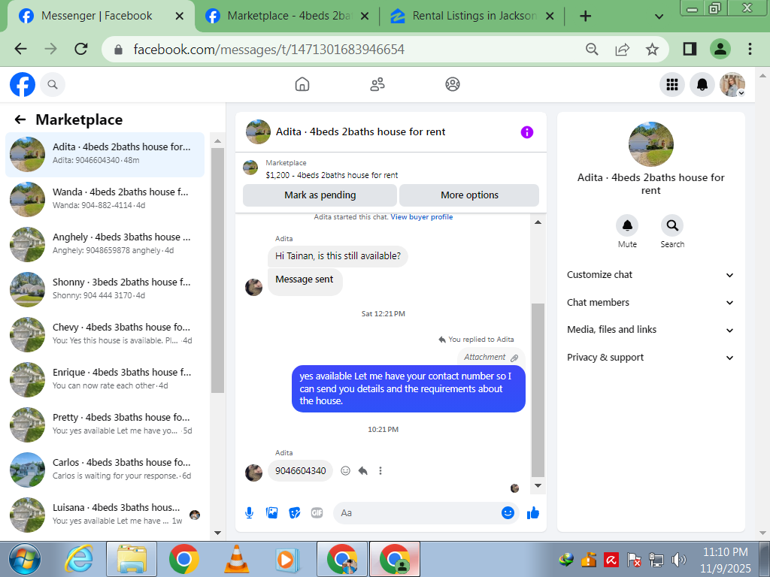Open View buyer profile link
The height and width of the screenshot is (577, 770).
(x=421, y=217)
